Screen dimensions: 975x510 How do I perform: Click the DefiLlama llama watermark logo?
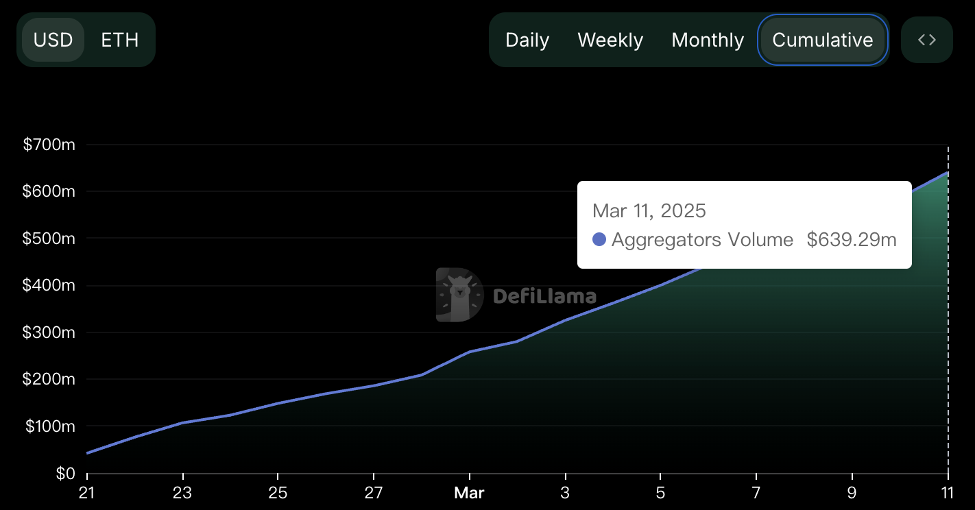(459, 295)
